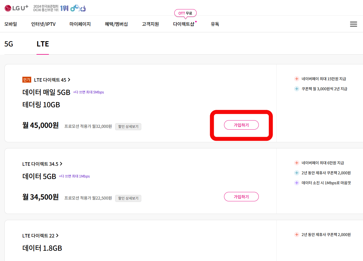Image resolution: width=363 pixels, height=261 pixels.
Task: Open the 고객지원 menu
Action: 150,24
